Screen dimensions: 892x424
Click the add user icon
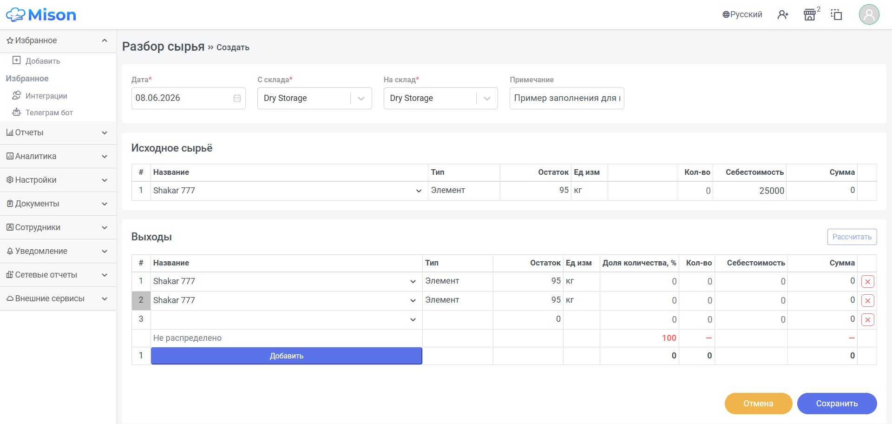tap(783, 15)
